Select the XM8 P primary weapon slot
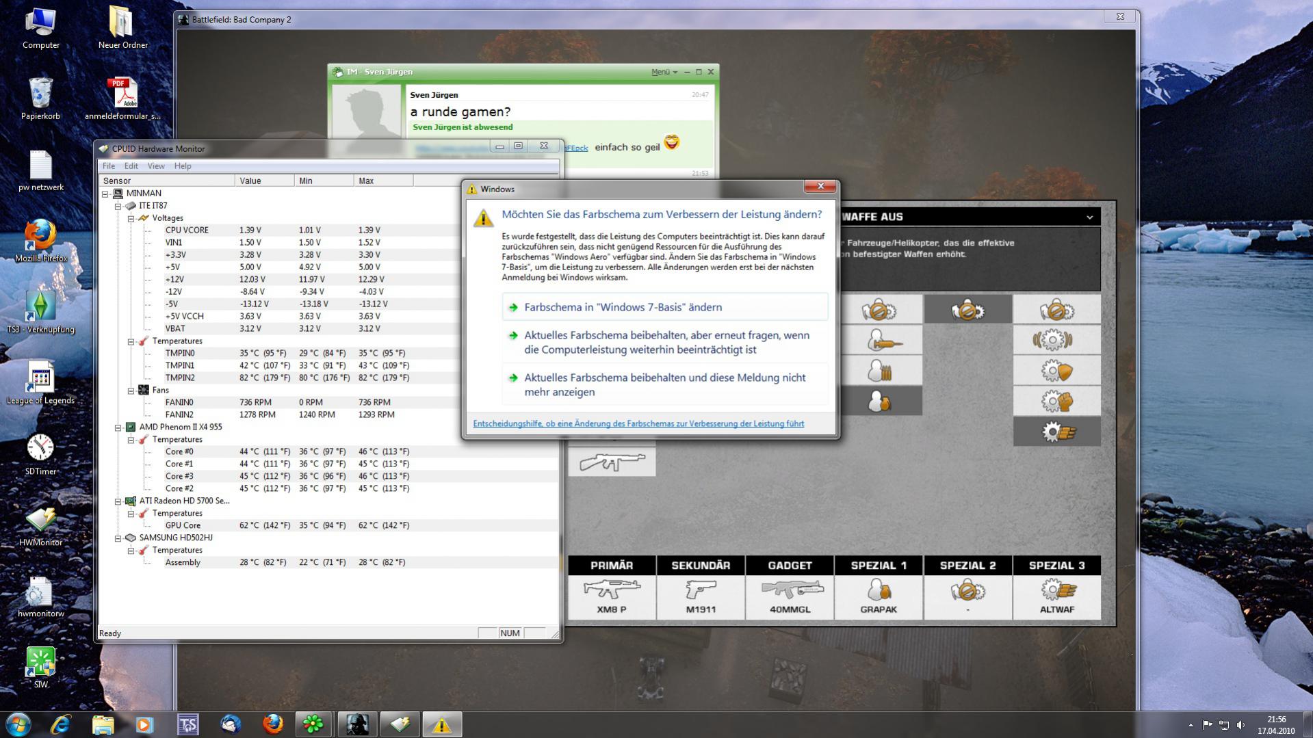 click(x=612, y=597)
